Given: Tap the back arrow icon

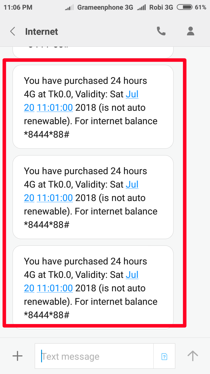Looking at the screenshot, I should (13, 32).
